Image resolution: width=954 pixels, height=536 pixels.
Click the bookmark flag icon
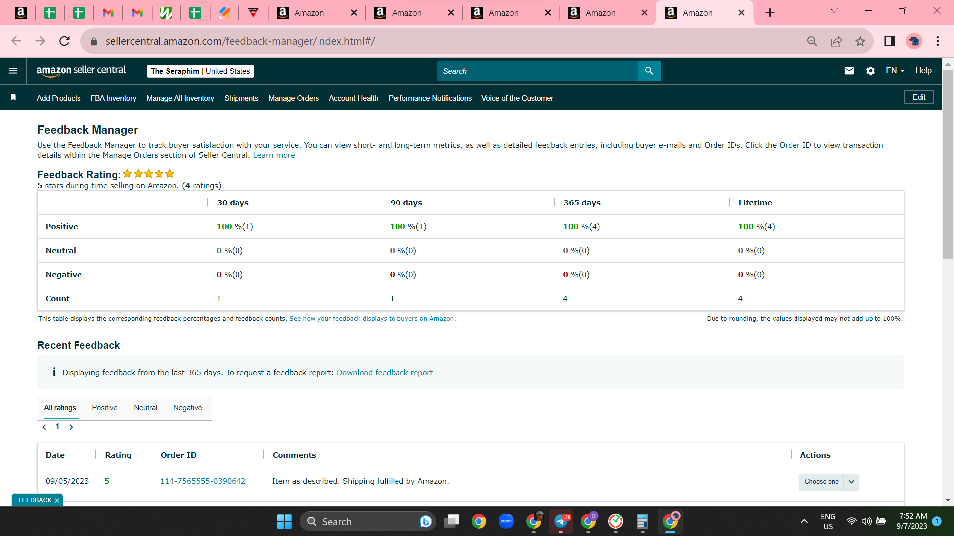coord(13,98)
